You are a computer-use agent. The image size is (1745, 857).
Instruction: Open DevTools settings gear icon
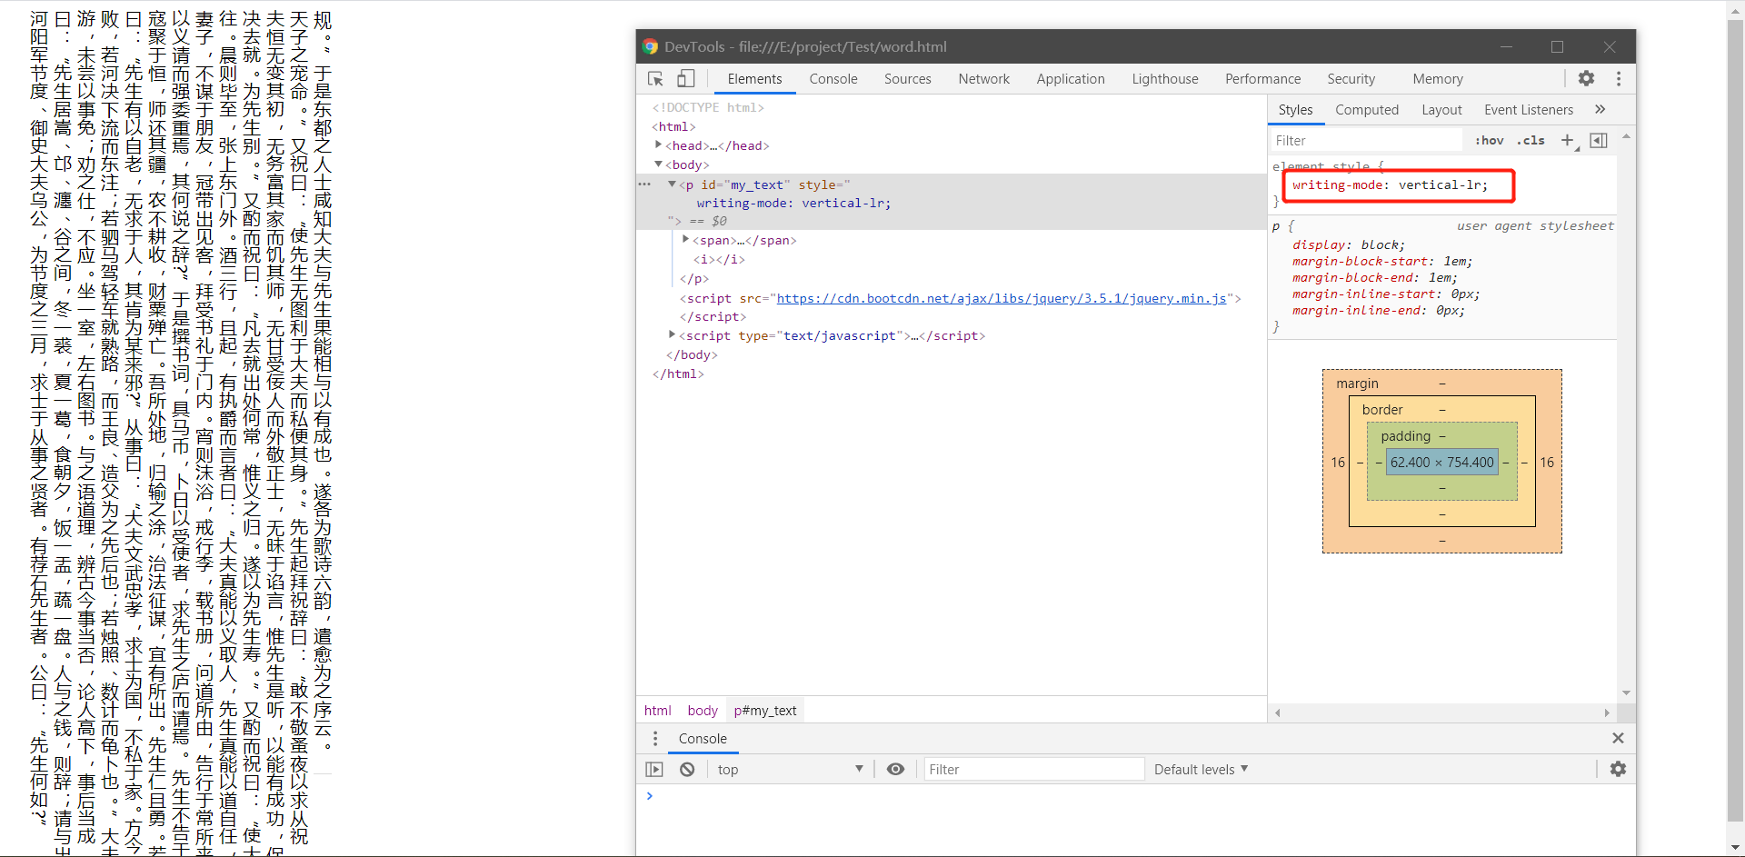tap(1586, 79)
